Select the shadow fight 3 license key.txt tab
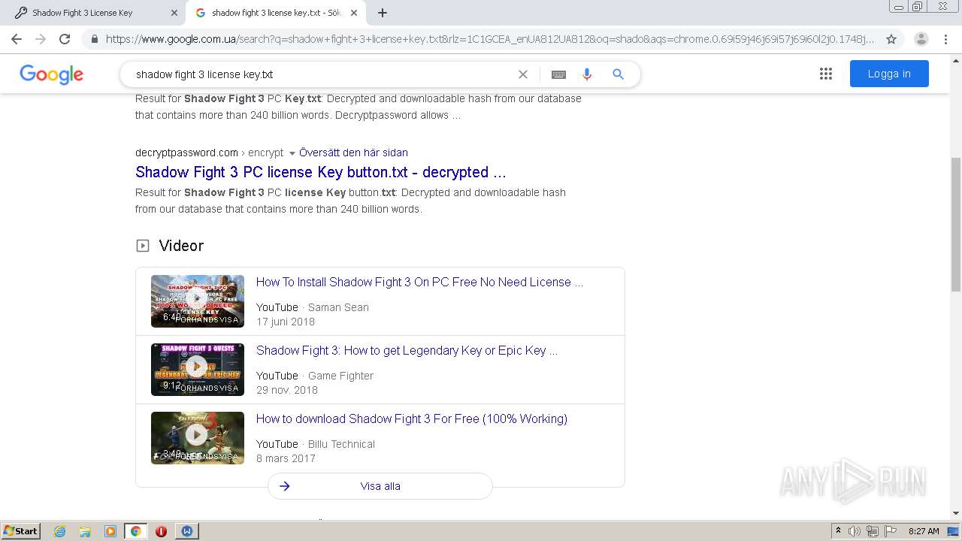962x541 pixels. click(276, 13)
